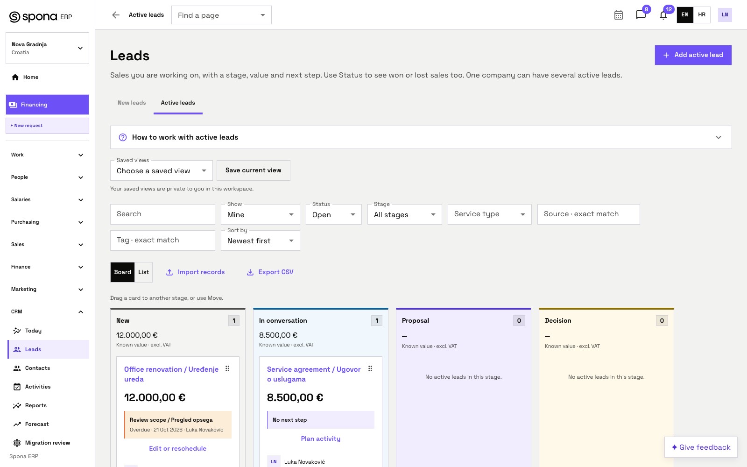Open Contacts in the CRM menu
747x467 pixels.
point(49,368)
